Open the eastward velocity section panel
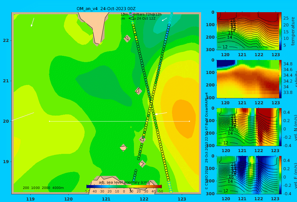The height and width of the screenshot is (202, 297). pyautogui.click(x=247, y=175)
